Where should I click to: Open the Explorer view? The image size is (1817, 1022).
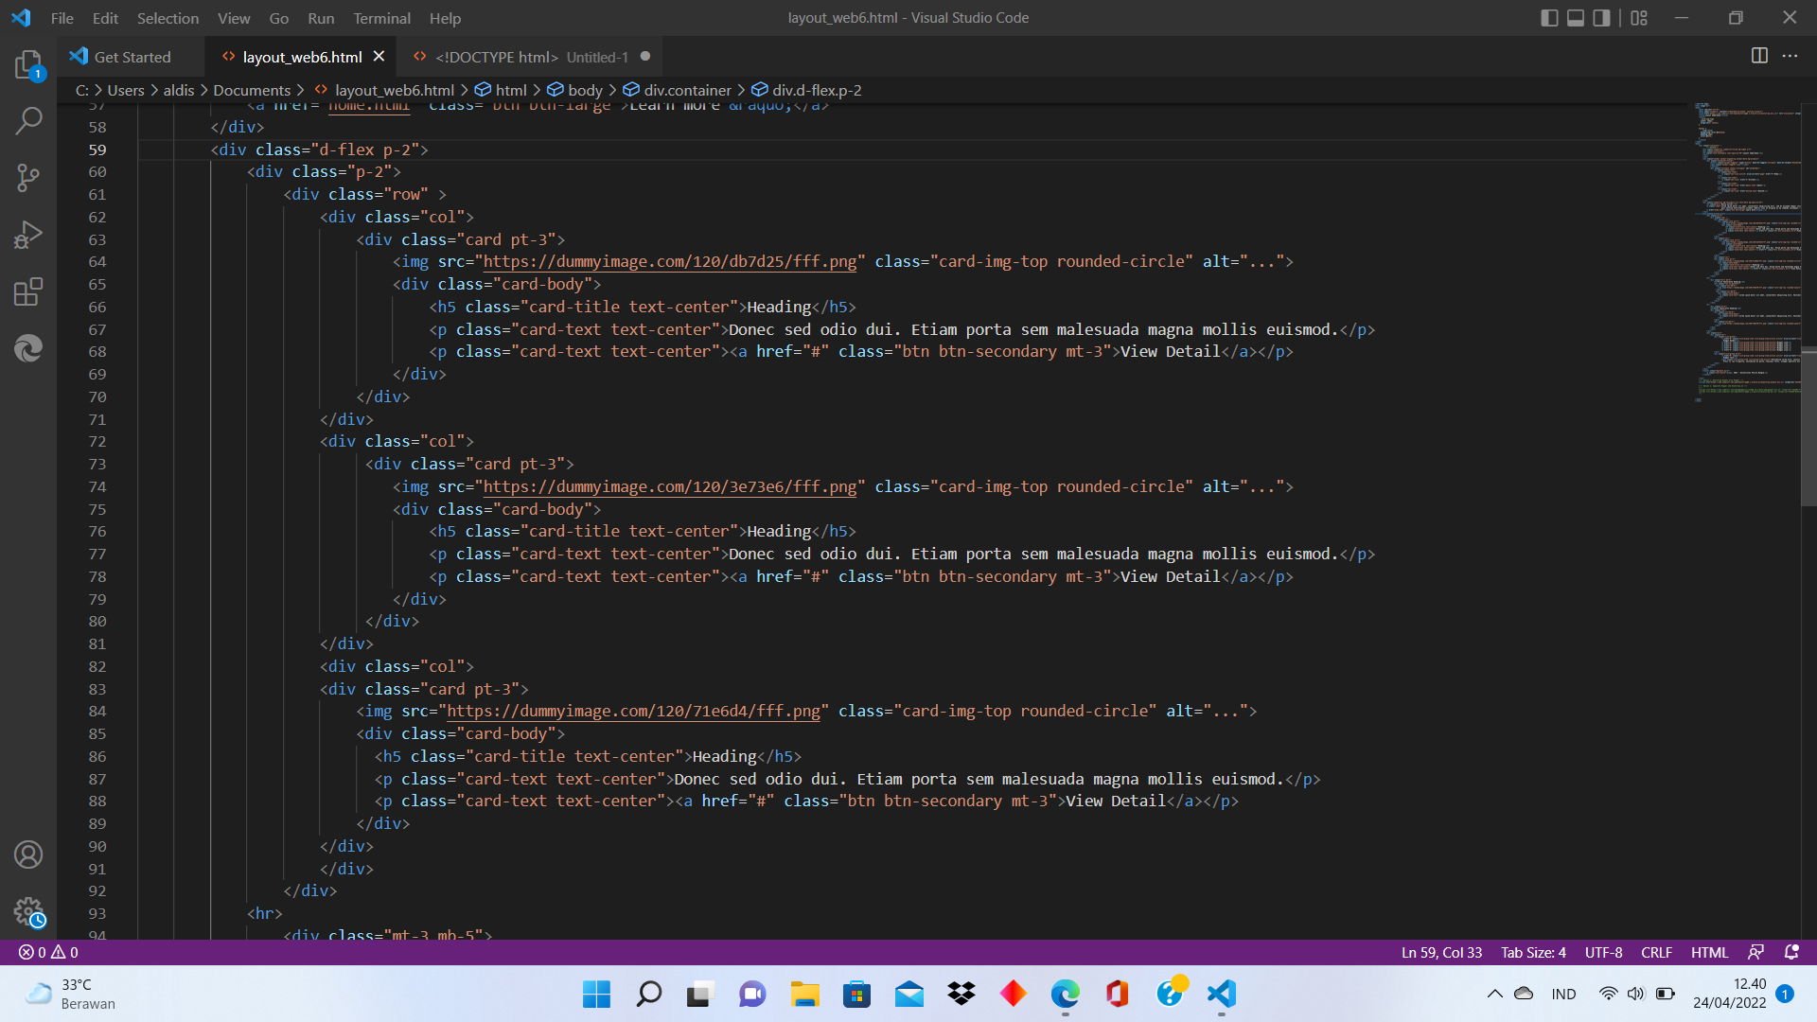click(x=28, y=64)
